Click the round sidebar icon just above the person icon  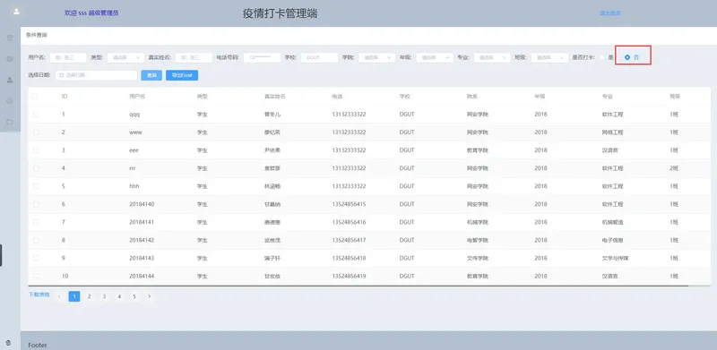tap(10, 59)
